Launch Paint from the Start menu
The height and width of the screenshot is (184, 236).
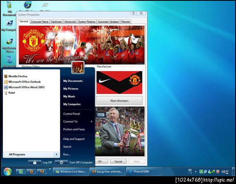coord(12,93)
